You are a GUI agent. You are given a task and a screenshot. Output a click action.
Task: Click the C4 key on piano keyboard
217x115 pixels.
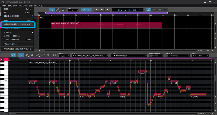pos(4,80)
